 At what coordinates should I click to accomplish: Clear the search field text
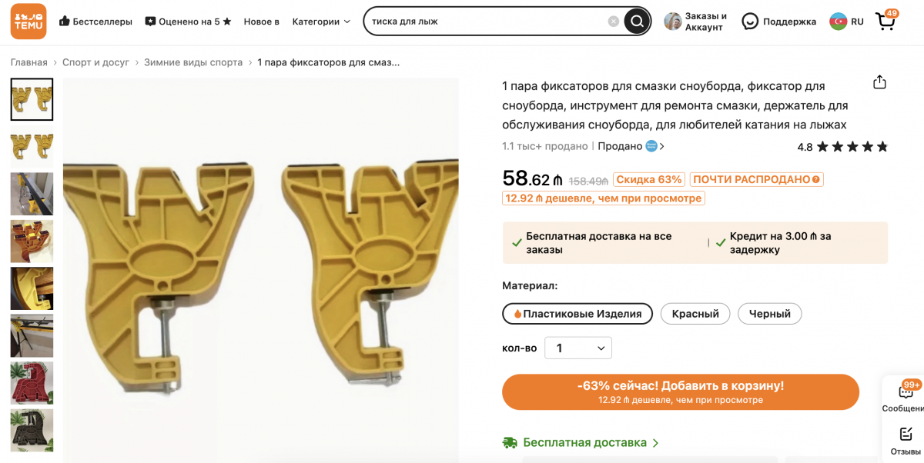tap(613, 22)
